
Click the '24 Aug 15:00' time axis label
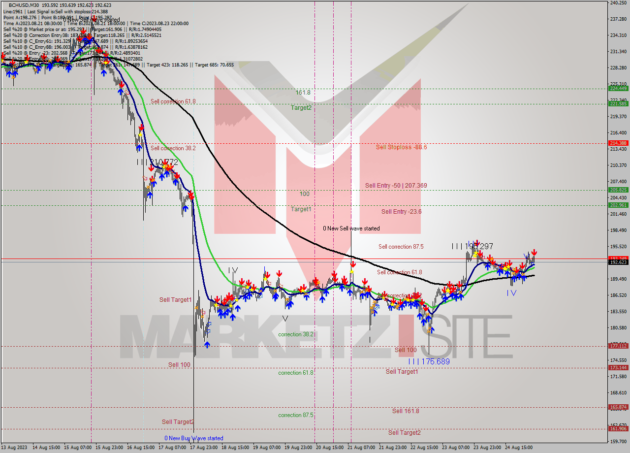coord(519,448)
